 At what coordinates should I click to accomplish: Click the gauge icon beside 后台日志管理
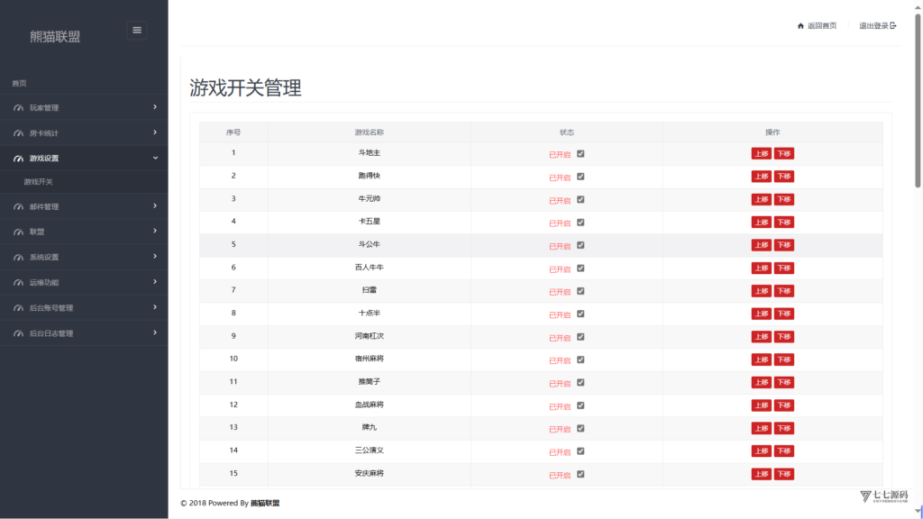(x=18, y=333)
